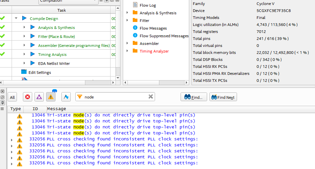Toggle the error messages filter
Screen dimensions: 315x169
pyautogui.click(x=28, y=97)
